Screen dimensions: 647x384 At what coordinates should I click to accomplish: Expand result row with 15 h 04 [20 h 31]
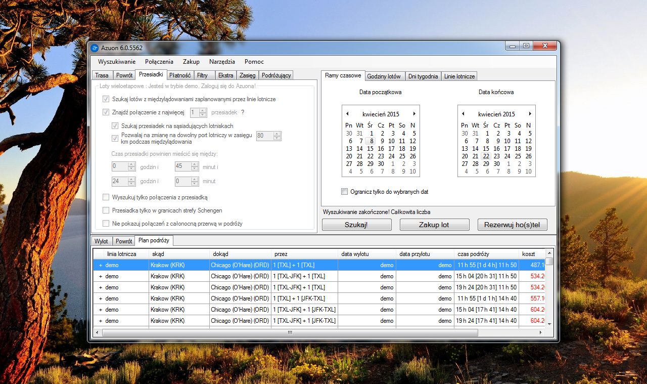tap(100, 276)
